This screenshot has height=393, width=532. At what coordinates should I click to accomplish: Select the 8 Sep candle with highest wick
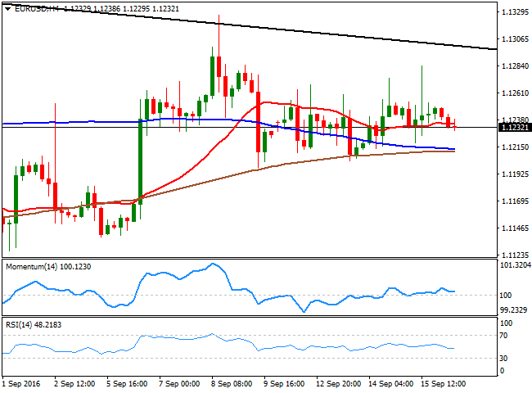pos(219,54)
